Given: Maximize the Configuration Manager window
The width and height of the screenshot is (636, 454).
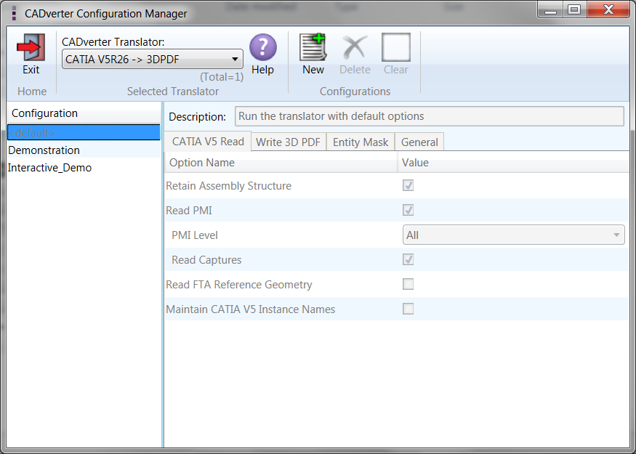Looking at the screenshot, I should tap(574, 9).
